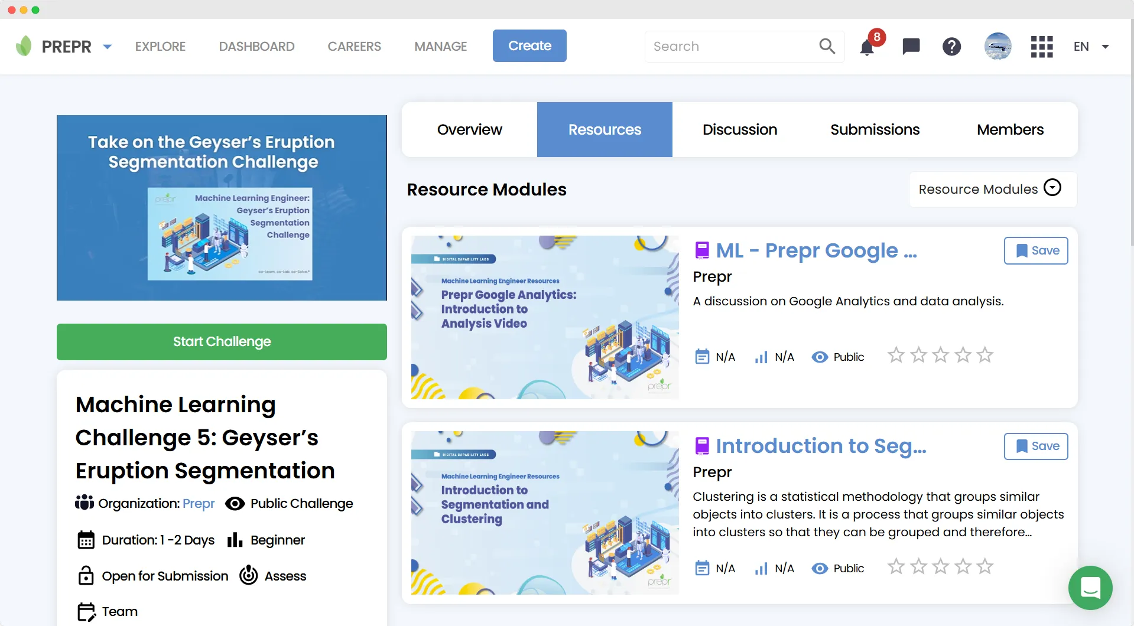Image resolution: width=1134 pixels, height=626 pixels.
Task: Click the page vertical scrollbar
Action: pyautogui.click(x=1131, y=133)
